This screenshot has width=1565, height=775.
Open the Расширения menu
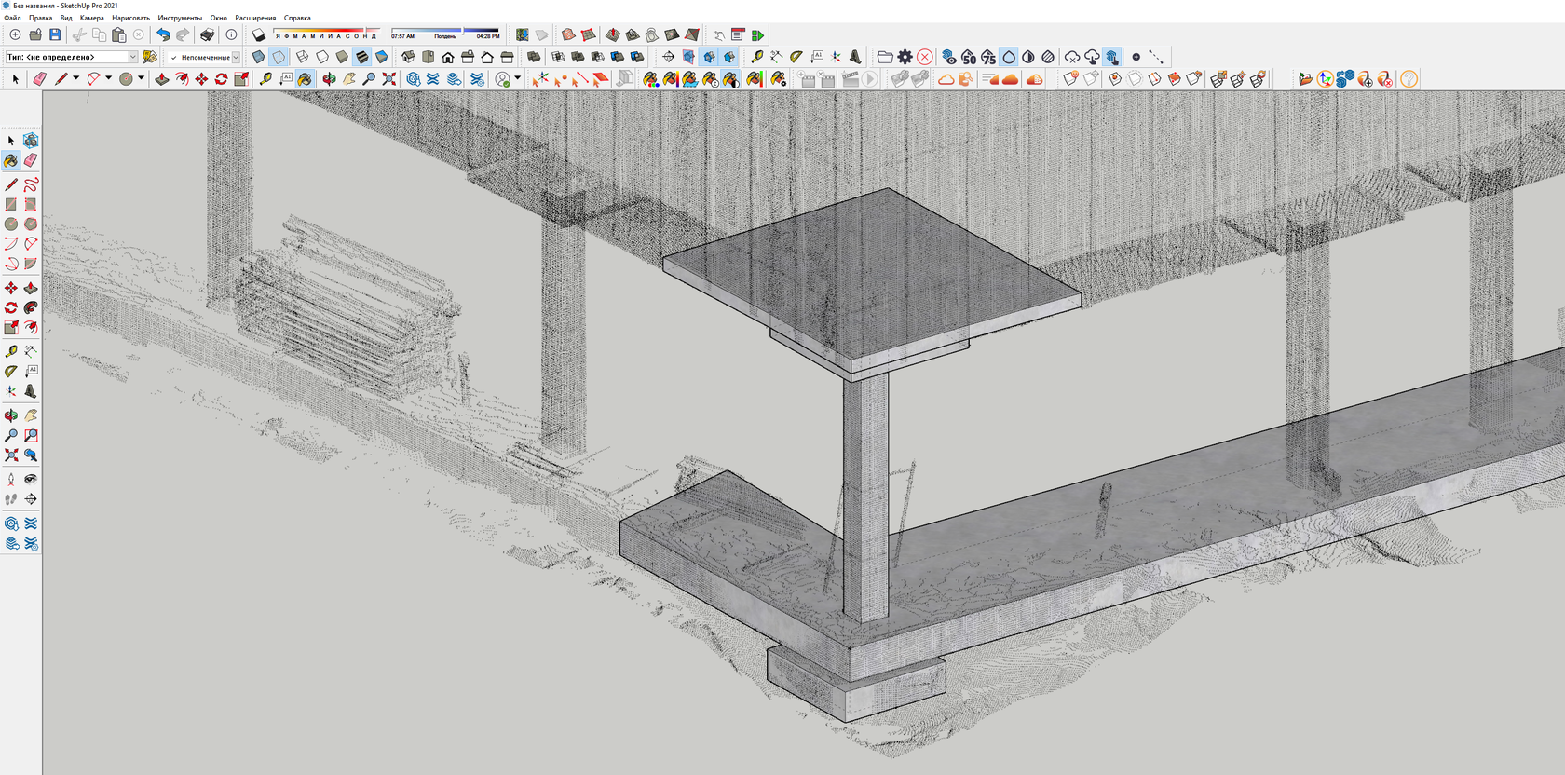[255, 18]
